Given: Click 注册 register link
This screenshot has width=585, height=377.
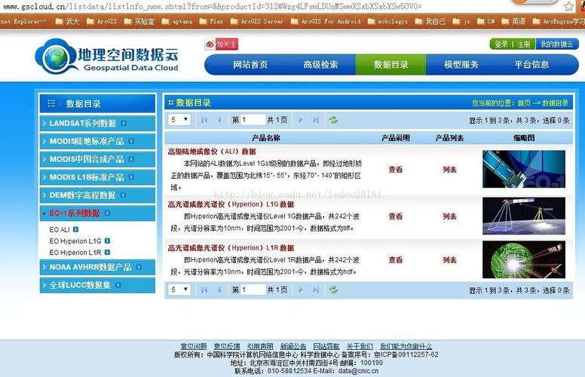Looking at the screenshot, I should 523,44.
